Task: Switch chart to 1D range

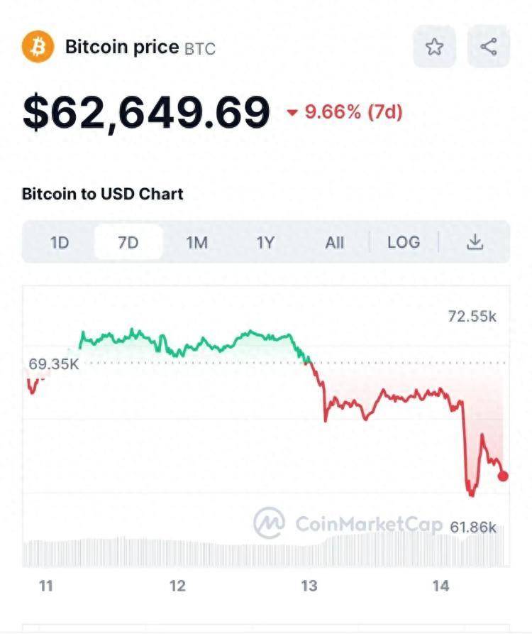Action: [x=60, y=243]
